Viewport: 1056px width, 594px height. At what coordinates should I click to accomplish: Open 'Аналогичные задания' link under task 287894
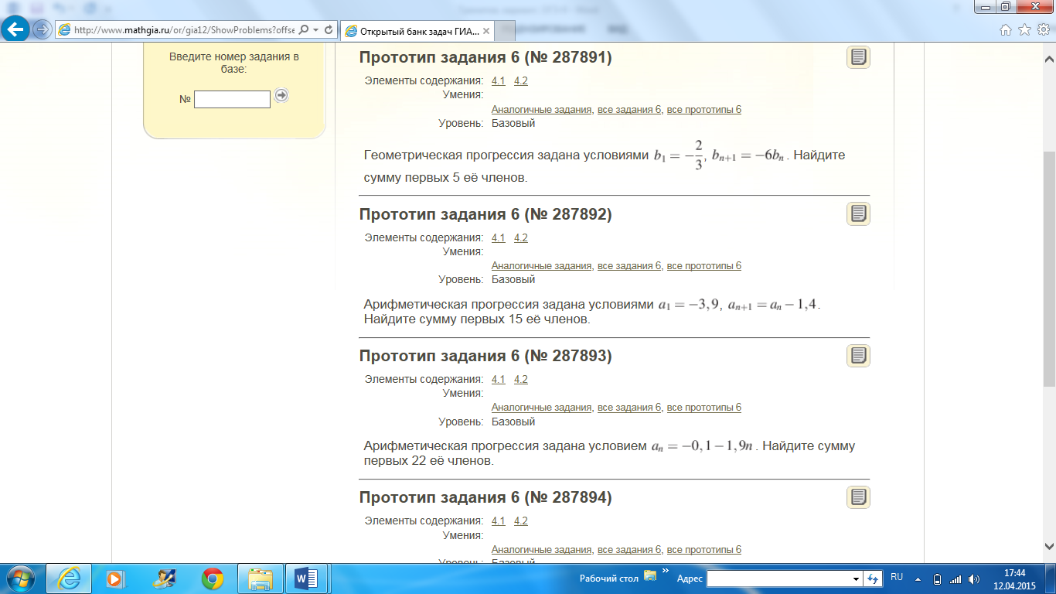[542, 550]
